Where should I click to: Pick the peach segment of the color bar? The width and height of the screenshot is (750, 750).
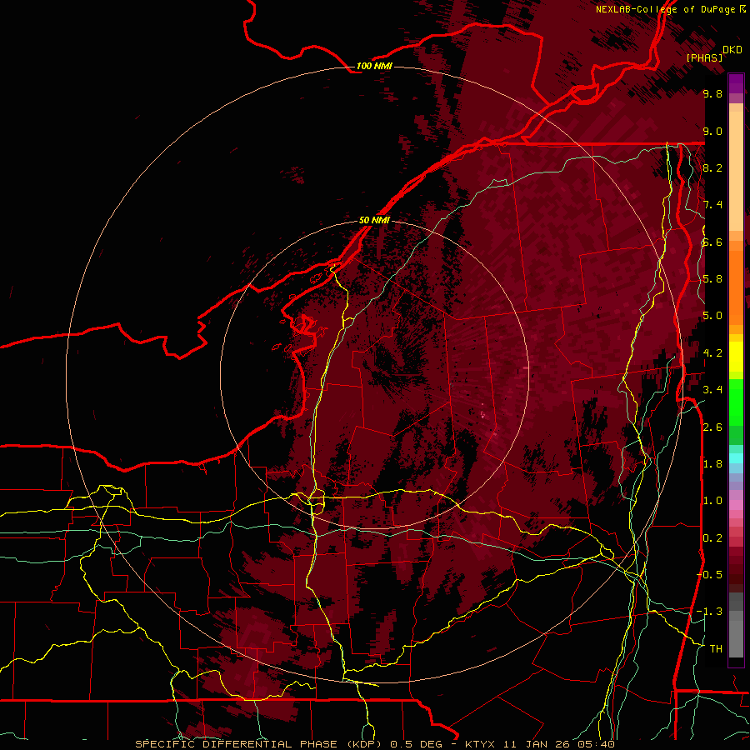736,171
